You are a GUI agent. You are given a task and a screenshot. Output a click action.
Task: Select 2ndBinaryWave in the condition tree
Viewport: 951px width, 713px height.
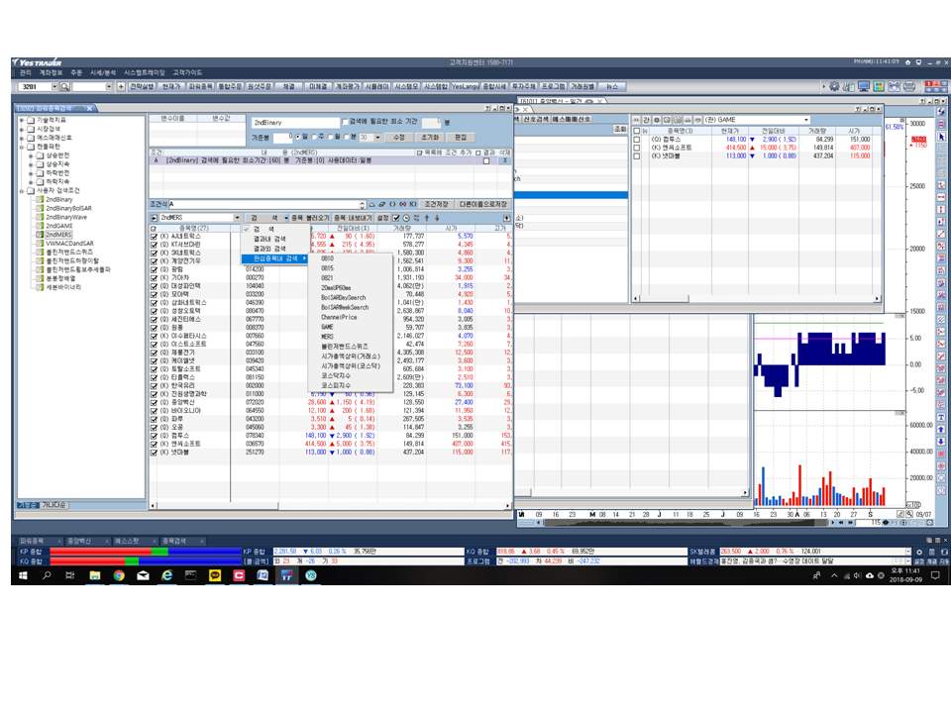click(65, 217)
